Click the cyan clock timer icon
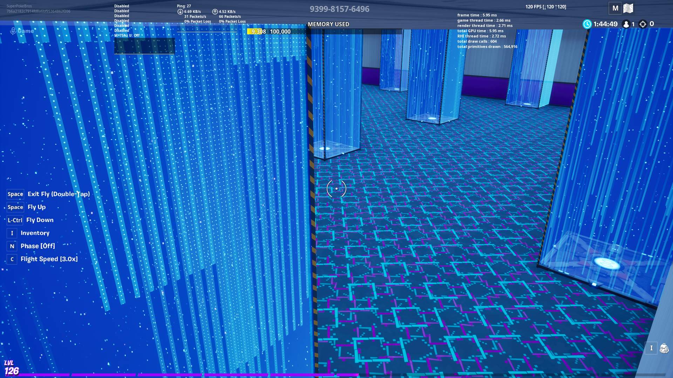Image resolution: width=673 pixels, height=378 pixels. click(x=587, y=24)
